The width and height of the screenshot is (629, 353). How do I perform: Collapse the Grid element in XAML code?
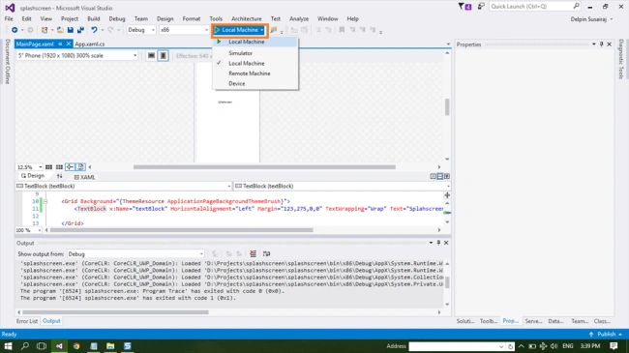45,201
